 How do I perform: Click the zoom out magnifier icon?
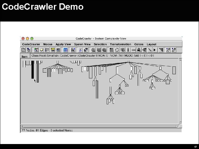point(93,50)
